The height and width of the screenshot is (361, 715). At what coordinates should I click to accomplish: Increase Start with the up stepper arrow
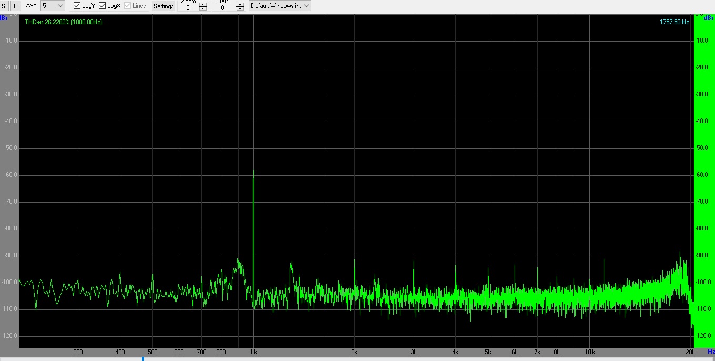pos(240,5)
